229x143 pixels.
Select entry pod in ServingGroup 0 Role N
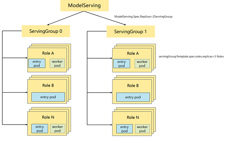point(40,129)
